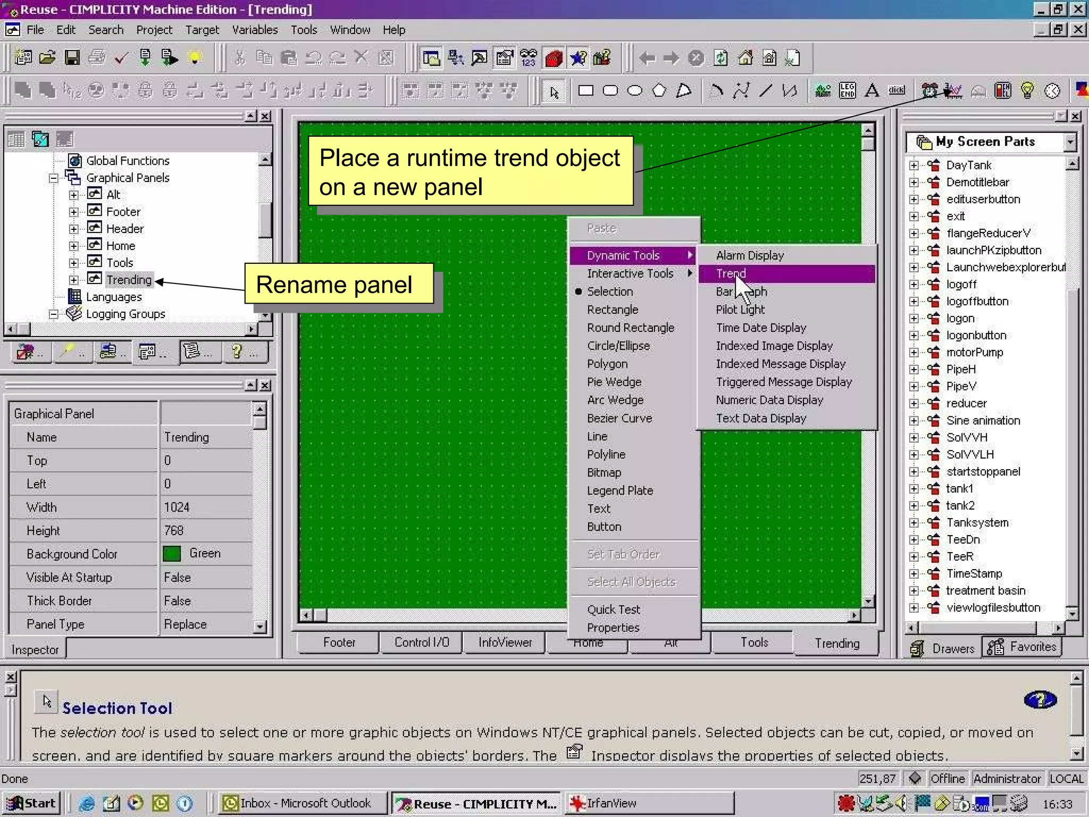
Task: Click the Alarm Display clock icon
Action: tap(929, 91)
